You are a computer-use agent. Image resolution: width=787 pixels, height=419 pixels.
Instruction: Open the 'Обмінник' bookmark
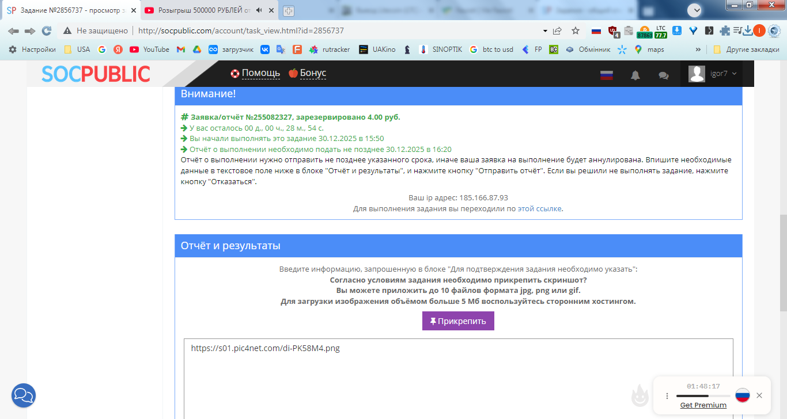coord(588,49)
